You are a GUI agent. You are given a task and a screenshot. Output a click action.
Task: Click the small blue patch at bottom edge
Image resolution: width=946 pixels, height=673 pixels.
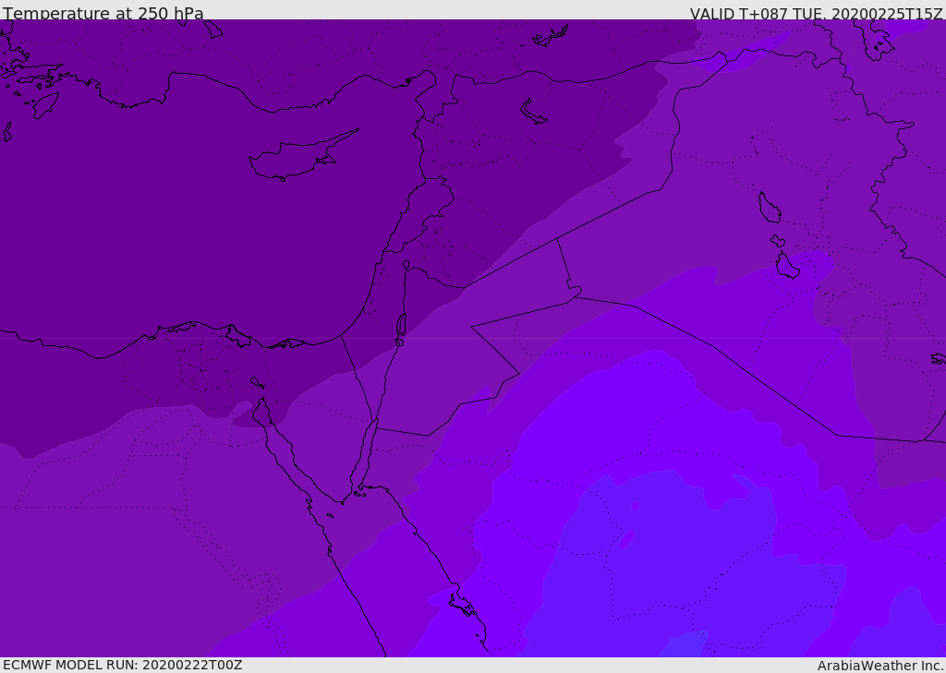pos(685,644)
